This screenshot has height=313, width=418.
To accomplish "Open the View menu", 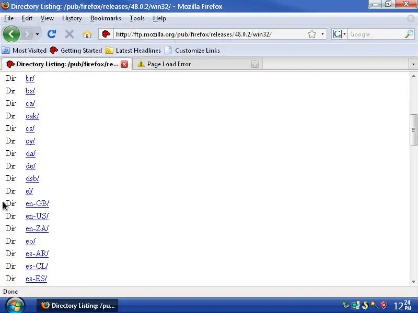I will pyautogui.click(x=47, y=18).
